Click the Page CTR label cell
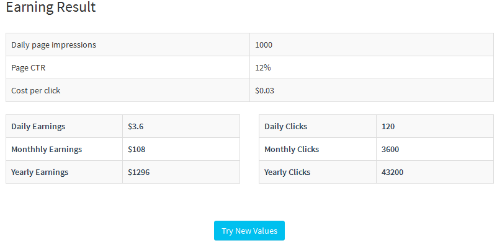 [128, 67]
